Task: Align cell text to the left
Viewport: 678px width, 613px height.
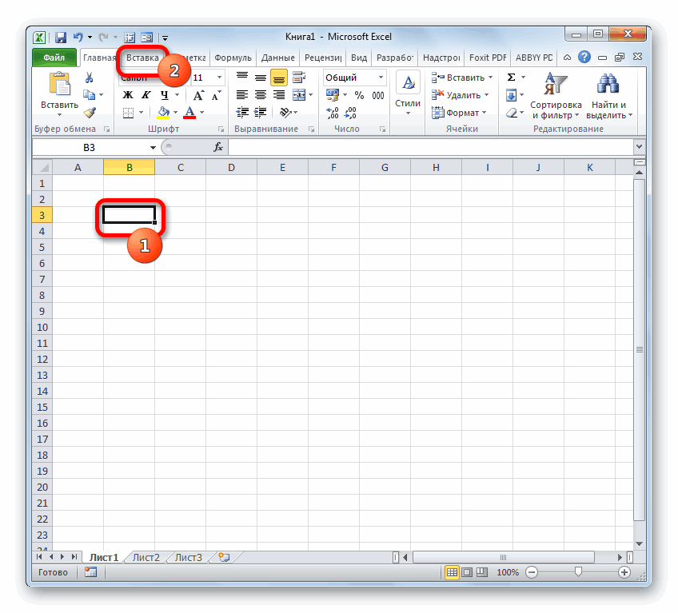Action: tap(242, 95)
